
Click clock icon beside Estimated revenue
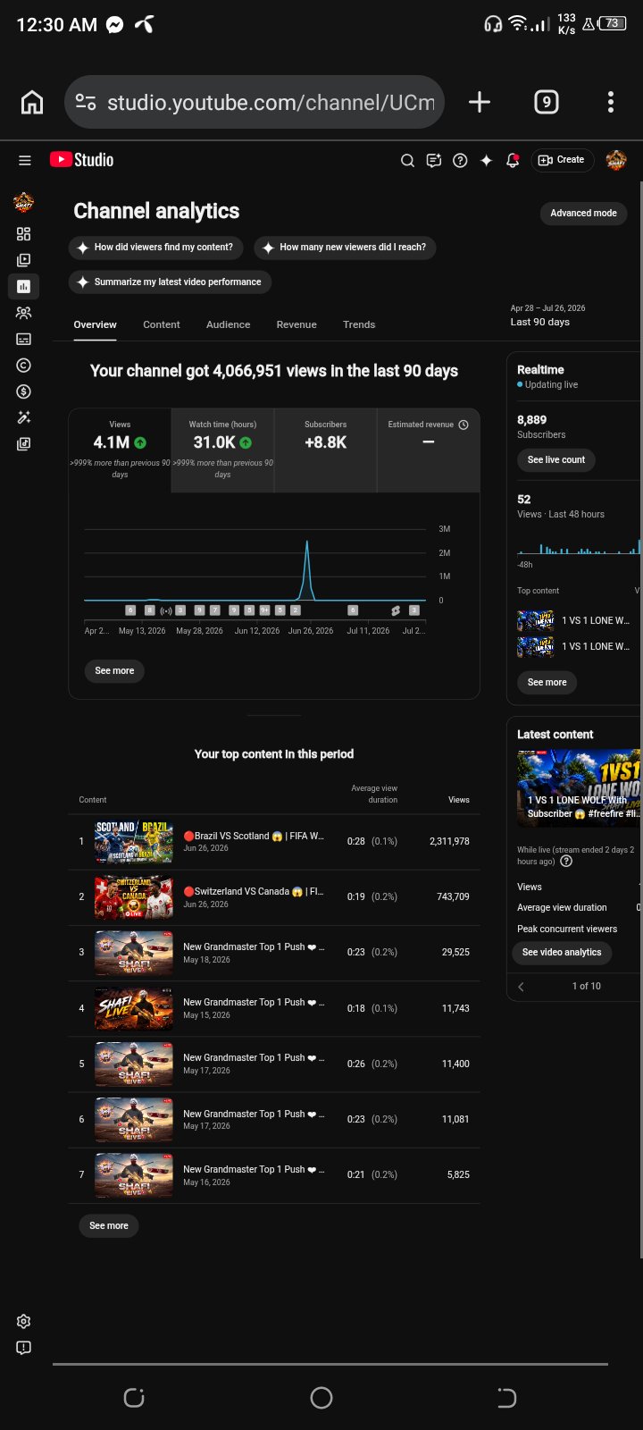463,425
